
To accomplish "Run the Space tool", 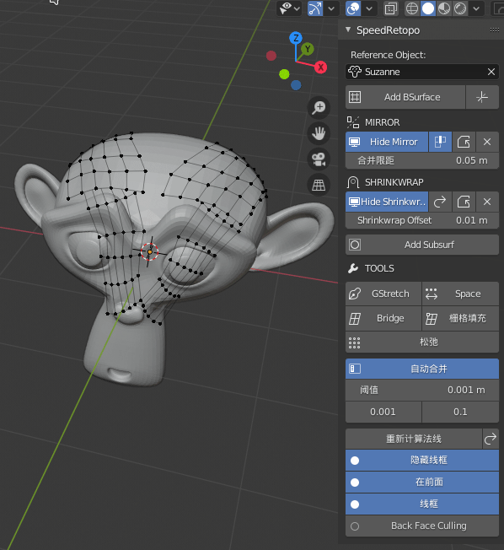I will click(x=460, y=294).
